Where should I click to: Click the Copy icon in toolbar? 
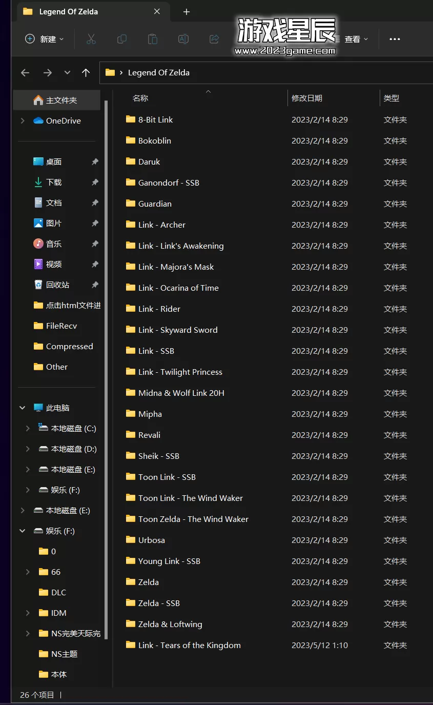(122, 39)
